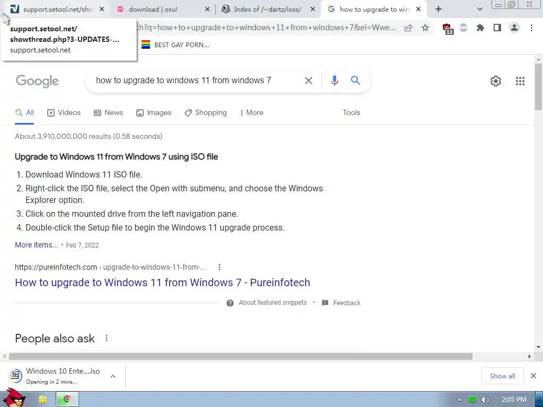The height and width of the screenshot is (407, 543).
Task: Open the red shield extension with badge 13
Action: click(x=448, y=28)
